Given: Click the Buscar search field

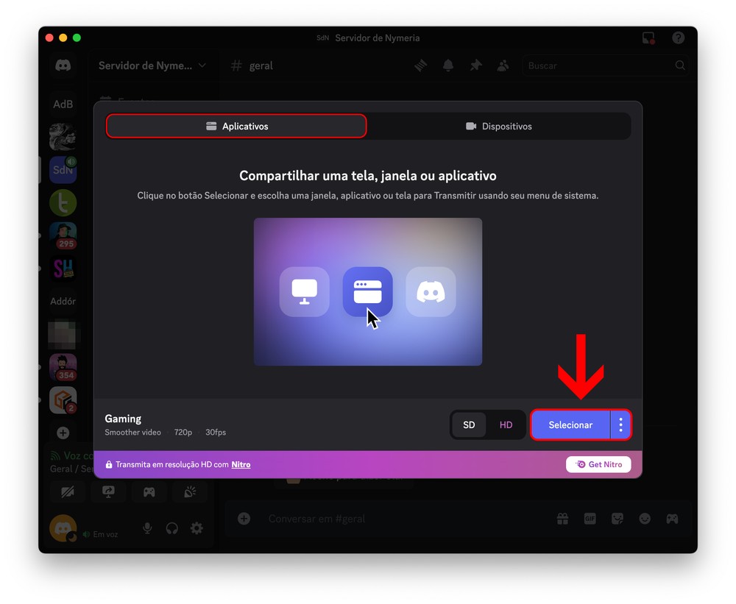Looking at the screenshot, I should [x=600, y=65].
